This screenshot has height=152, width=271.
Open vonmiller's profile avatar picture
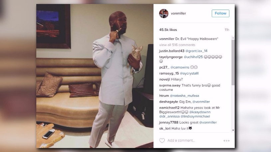click(164, 14)
